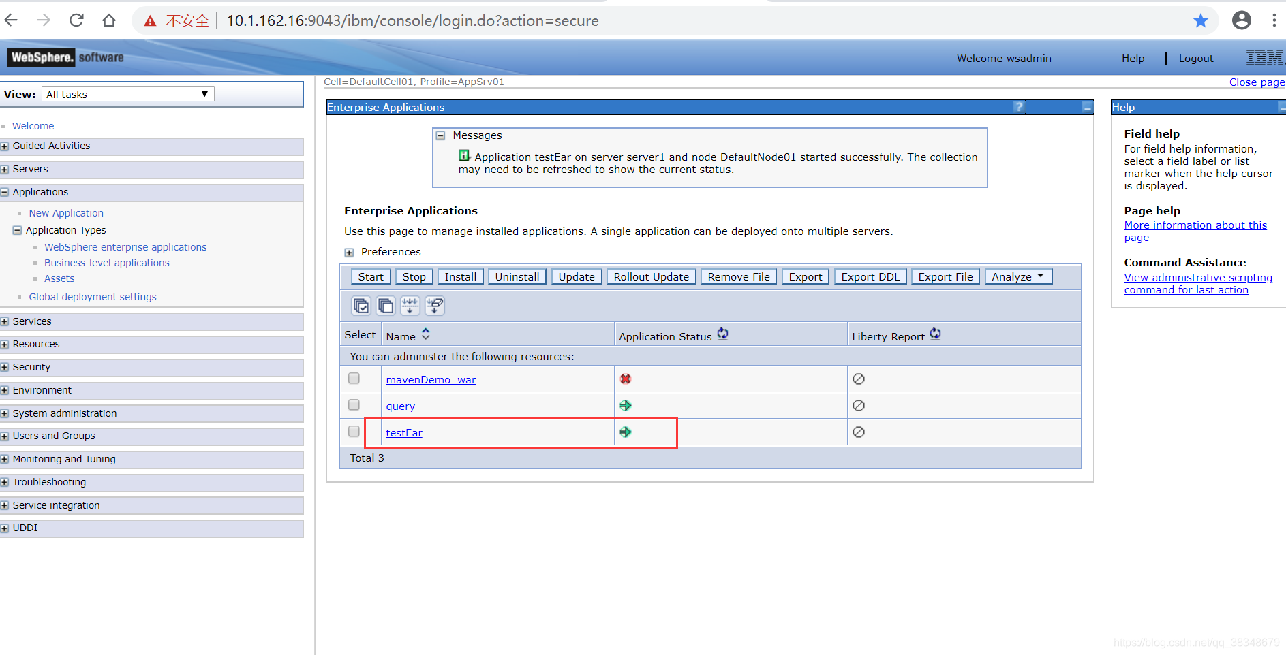Open the Analyze dropdown button
The height and width of the screenshot is (655, 1286).
click(x=1018, y=276)
